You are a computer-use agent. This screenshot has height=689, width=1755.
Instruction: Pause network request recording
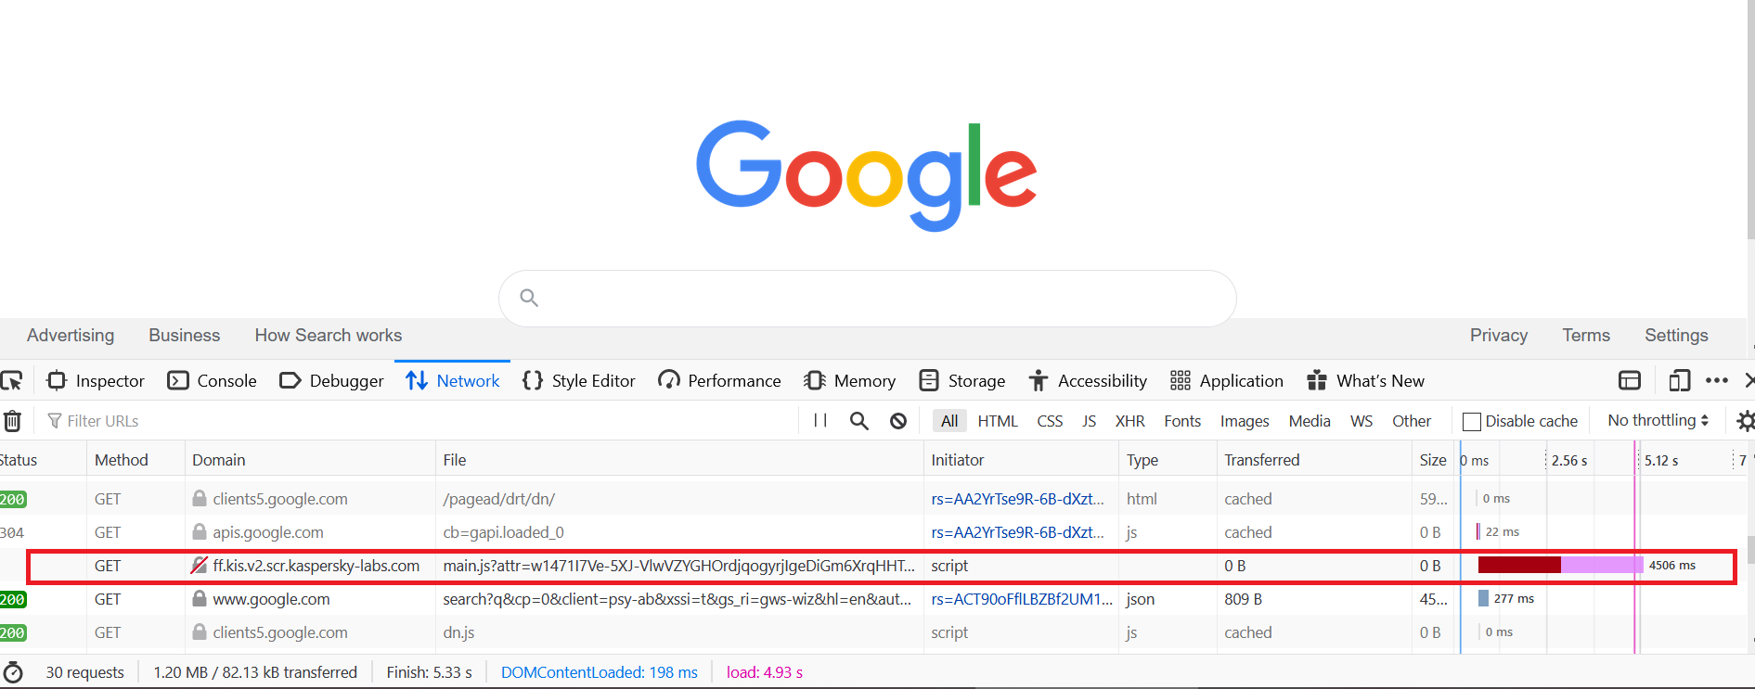click(820, 420)
